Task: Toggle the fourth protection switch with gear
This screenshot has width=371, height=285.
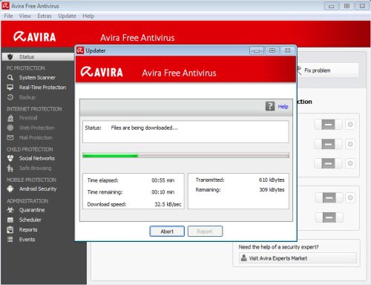Action: (329, 197)
